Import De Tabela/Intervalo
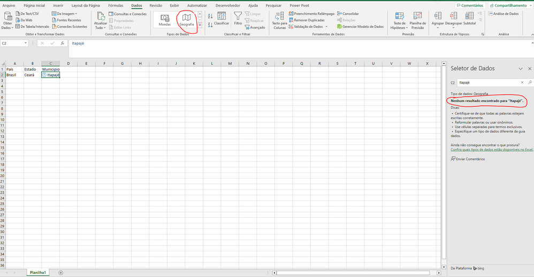 (32, 26)
